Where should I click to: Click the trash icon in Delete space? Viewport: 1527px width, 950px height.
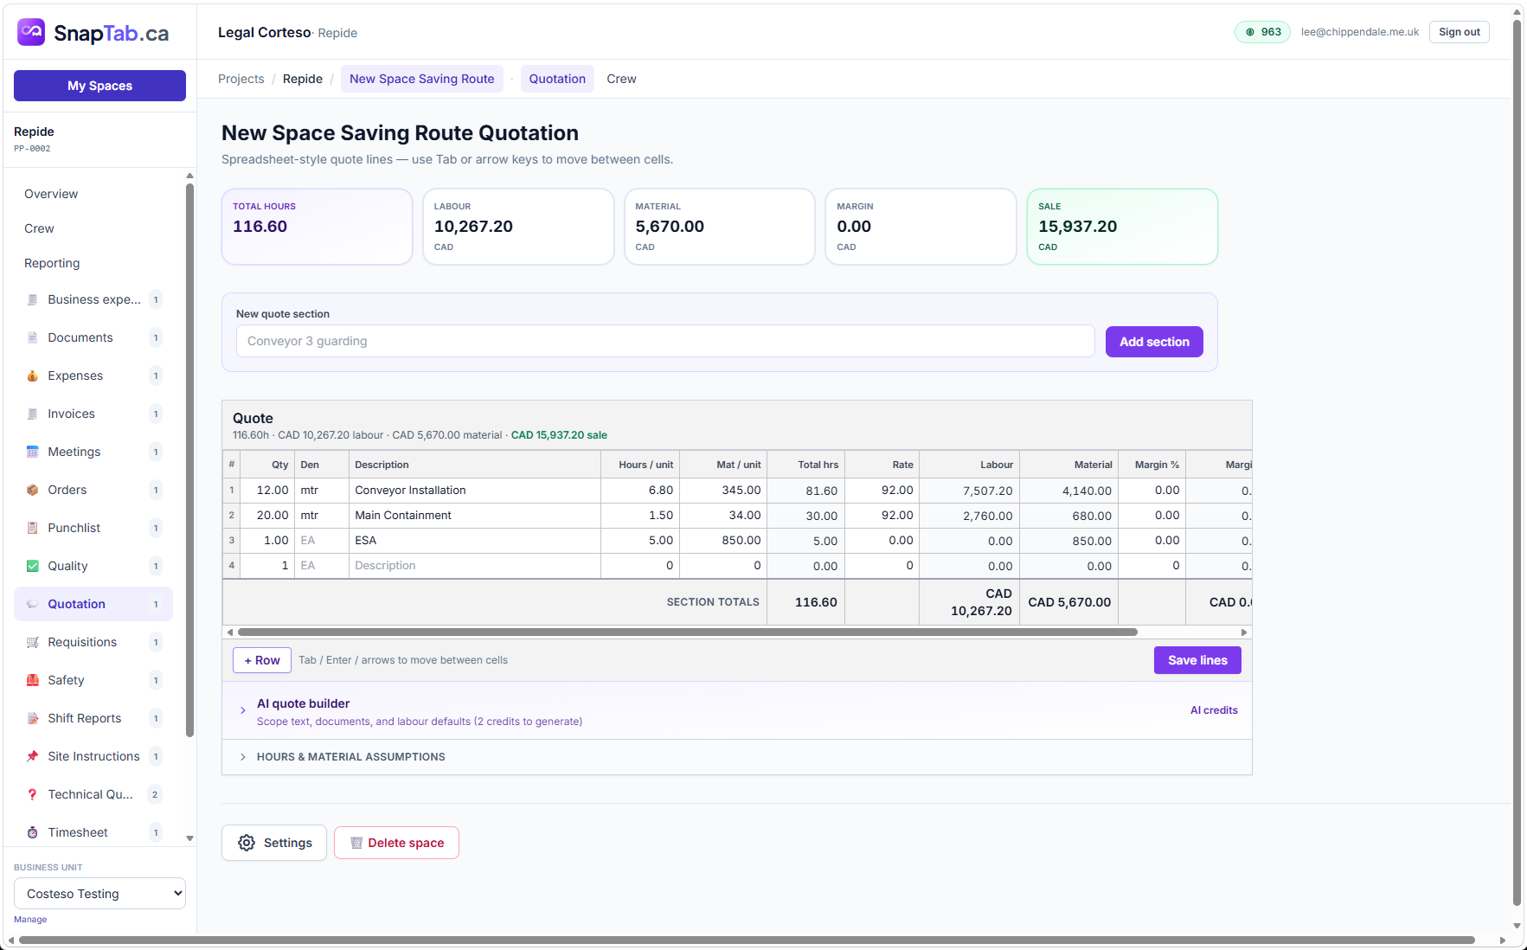(356, 843)
